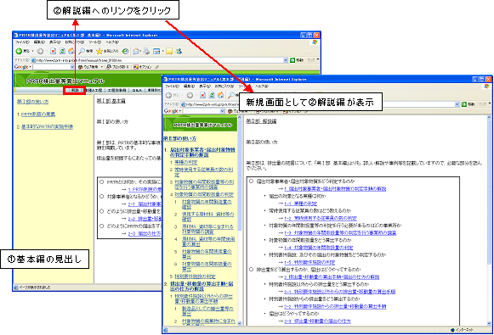Click front content pane scrollbar down arrow
Screen dimensions: 494x335
click(489, 323)
